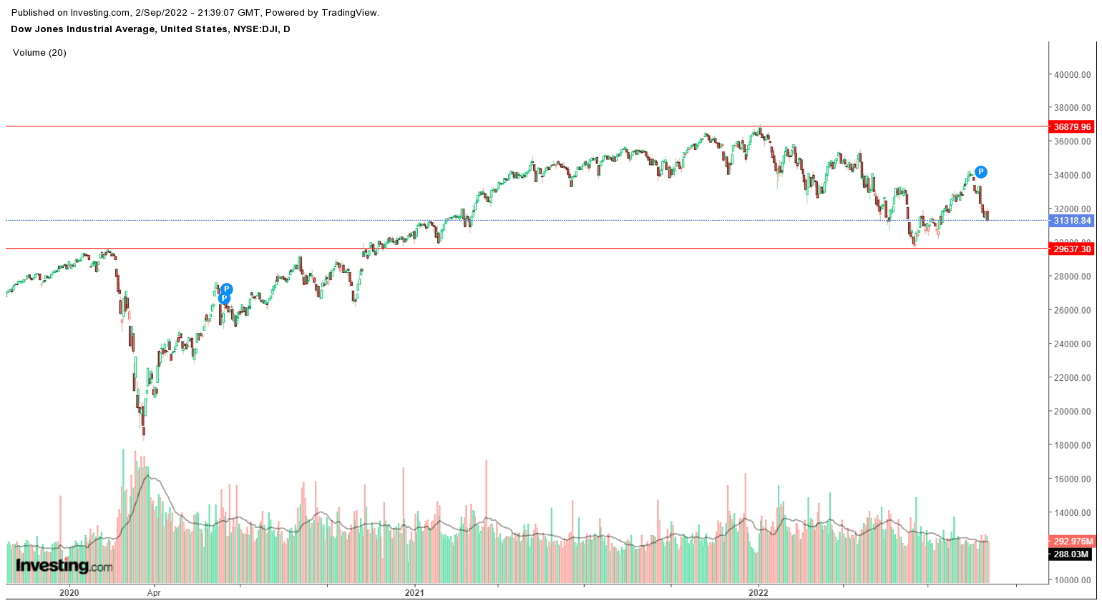The width and height of the screenshot is (1102, 603).
Task: Click the 14000.00 price axis value
Action: [x=1071, y=513]
